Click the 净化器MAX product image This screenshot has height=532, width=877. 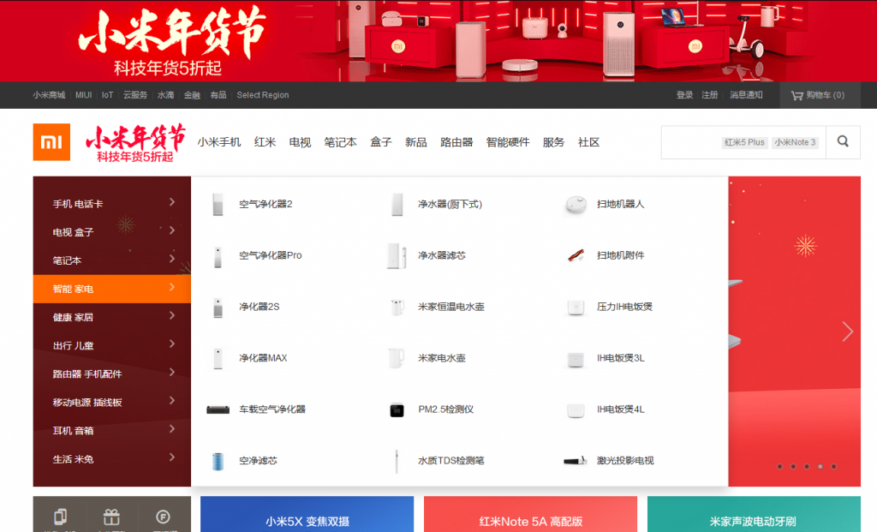point(218,359)
